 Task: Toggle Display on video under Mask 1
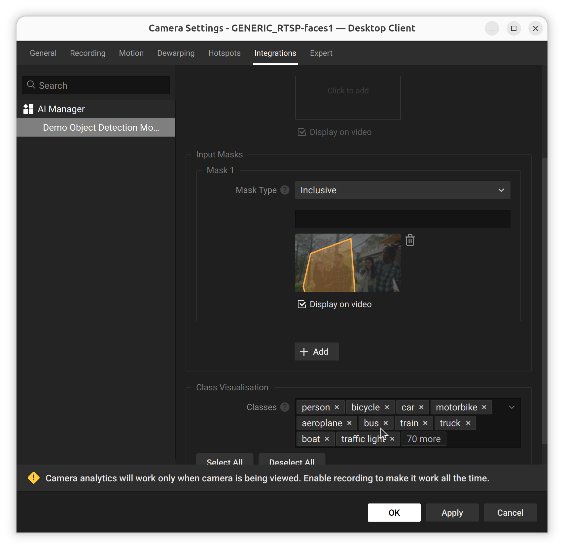(302, 304)
